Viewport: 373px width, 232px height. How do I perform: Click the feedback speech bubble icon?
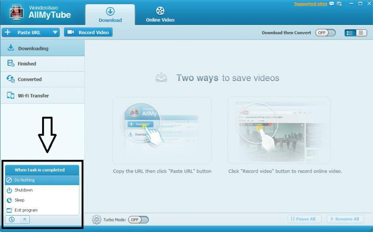point(332,4)
